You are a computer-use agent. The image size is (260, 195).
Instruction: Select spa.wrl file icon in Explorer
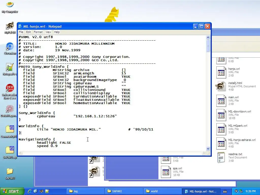tap(166, 172)
